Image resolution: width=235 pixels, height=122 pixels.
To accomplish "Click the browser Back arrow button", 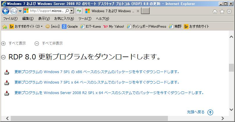I will (6, 11).
